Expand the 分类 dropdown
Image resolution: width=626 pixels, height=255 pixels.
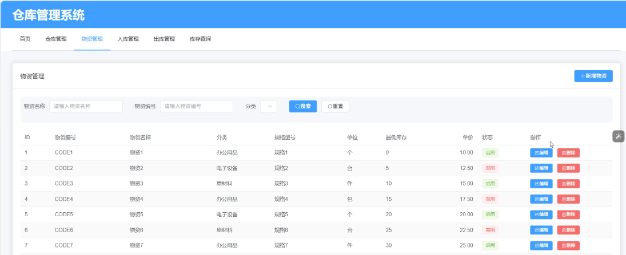point(269,106)
